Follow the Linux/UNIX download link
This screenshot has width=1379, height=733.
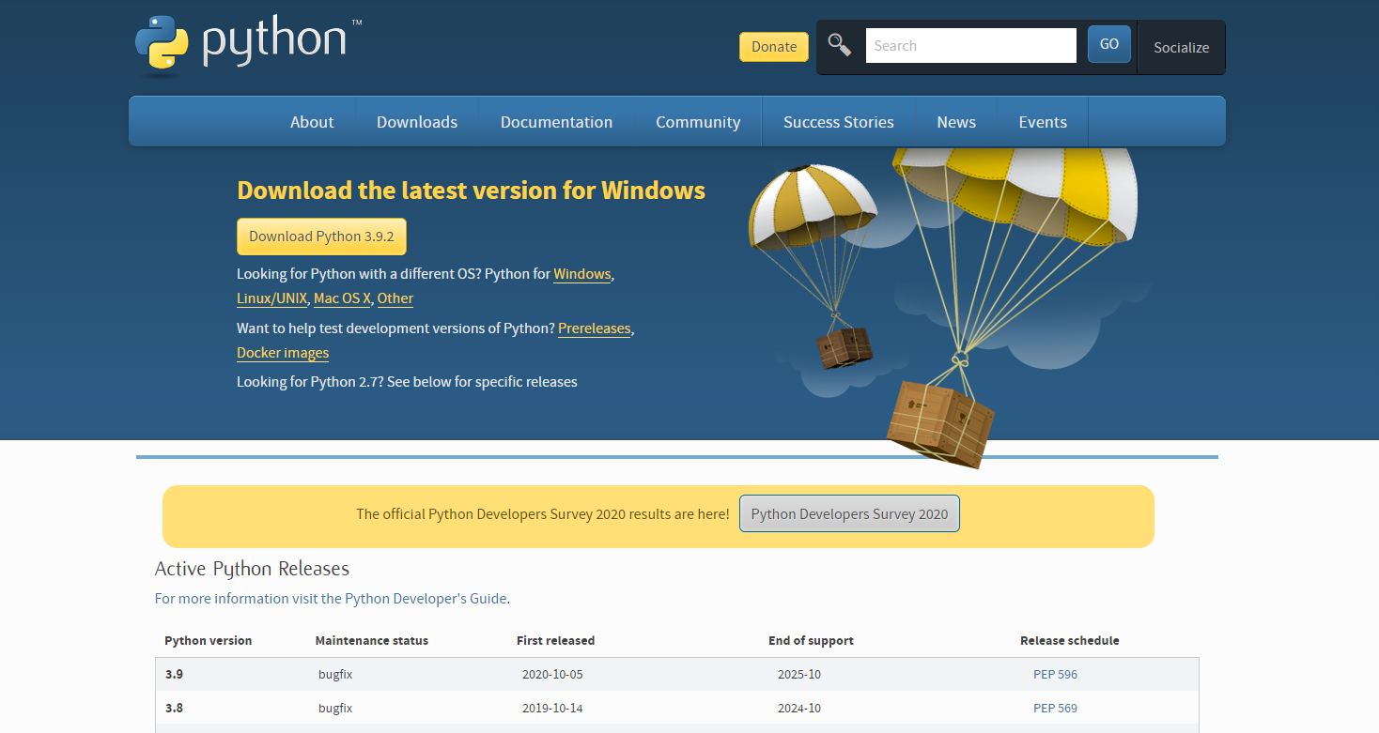point(271,298)
